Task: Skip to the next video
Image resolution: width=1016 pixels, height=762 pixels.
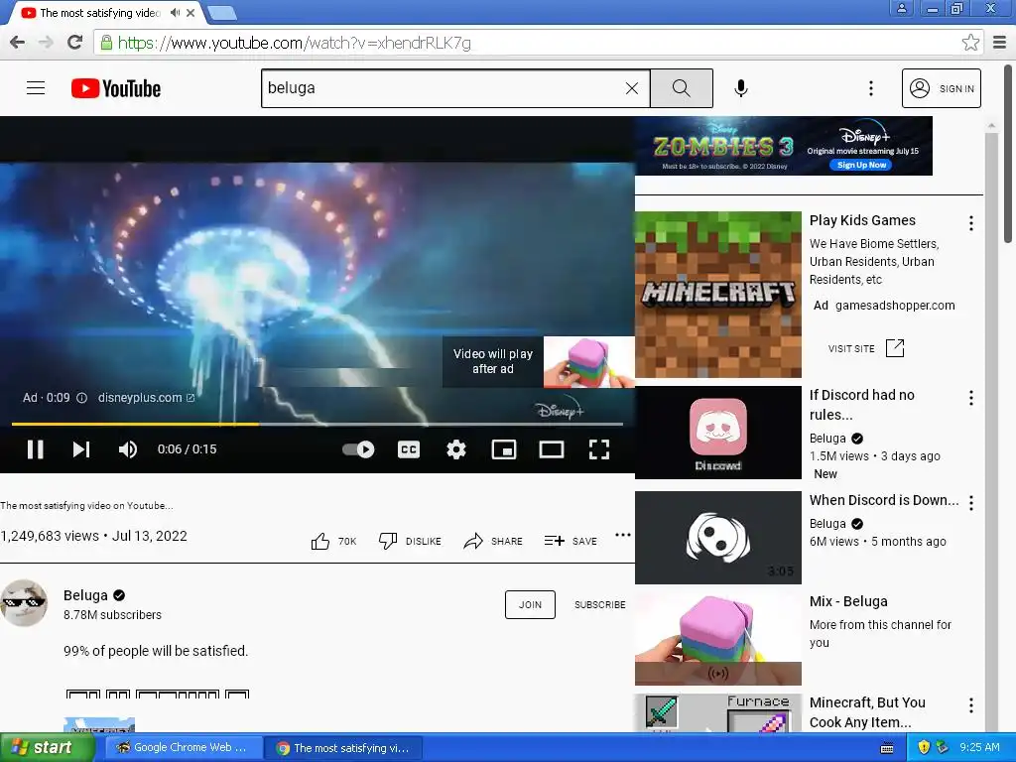Action: (x=81, y=449)
